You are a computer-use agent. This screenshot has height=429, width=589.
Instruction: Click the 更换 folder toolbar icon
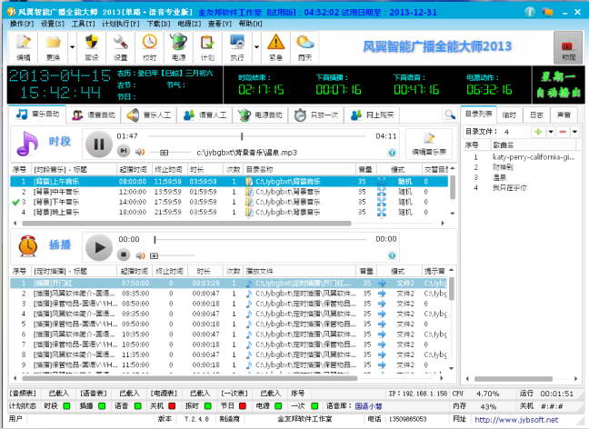tap(53, 47)
